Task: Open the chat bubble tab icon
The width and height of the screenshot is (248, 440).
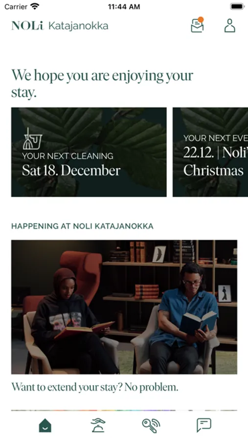Action: (204, 425)
